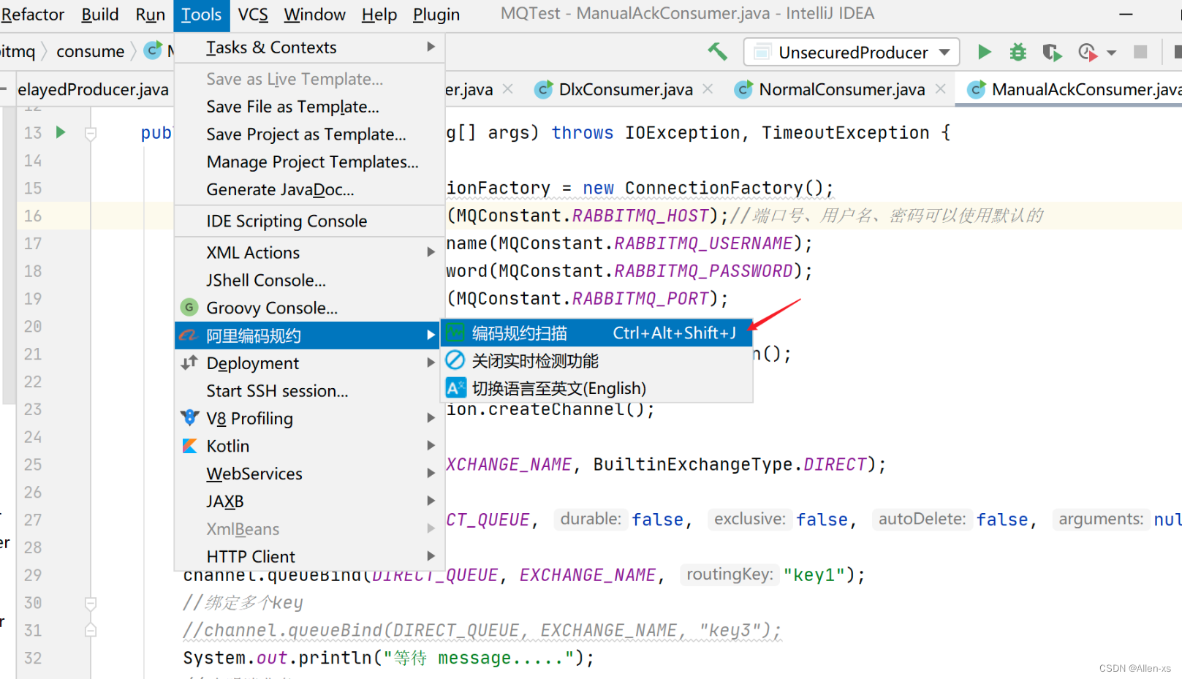Close the NormalConsumer.java tab
1182x679 pixels.
point(940,88)
